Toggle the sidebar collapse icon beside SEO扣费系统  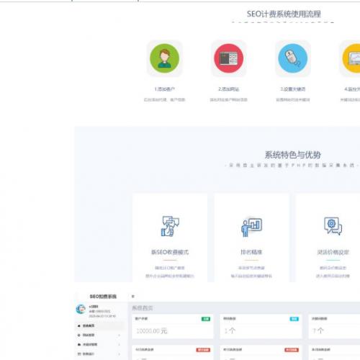coord(133,297)
